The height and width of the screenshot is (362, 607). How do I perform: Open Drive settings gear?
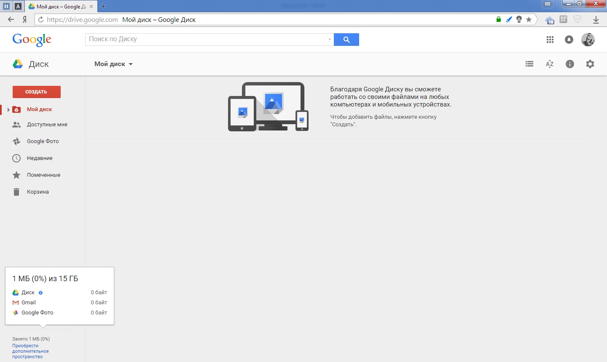point(590,64)
